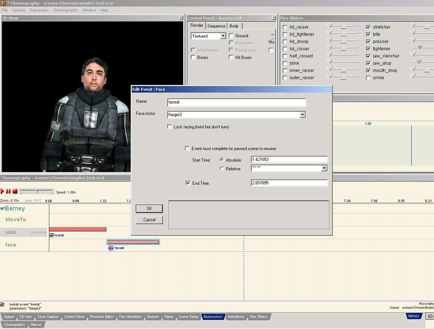Check the lid_raiser flex checkbox

(x=285, y=27)
